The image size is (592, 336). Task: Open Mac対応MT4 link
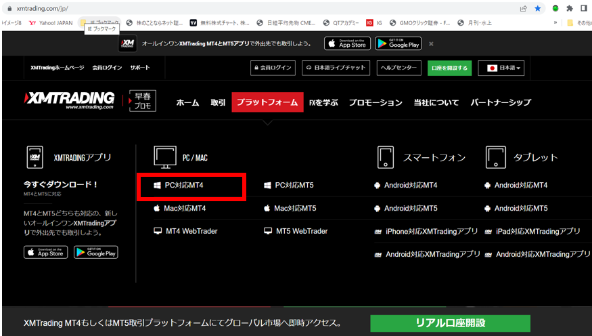point(180,208)
